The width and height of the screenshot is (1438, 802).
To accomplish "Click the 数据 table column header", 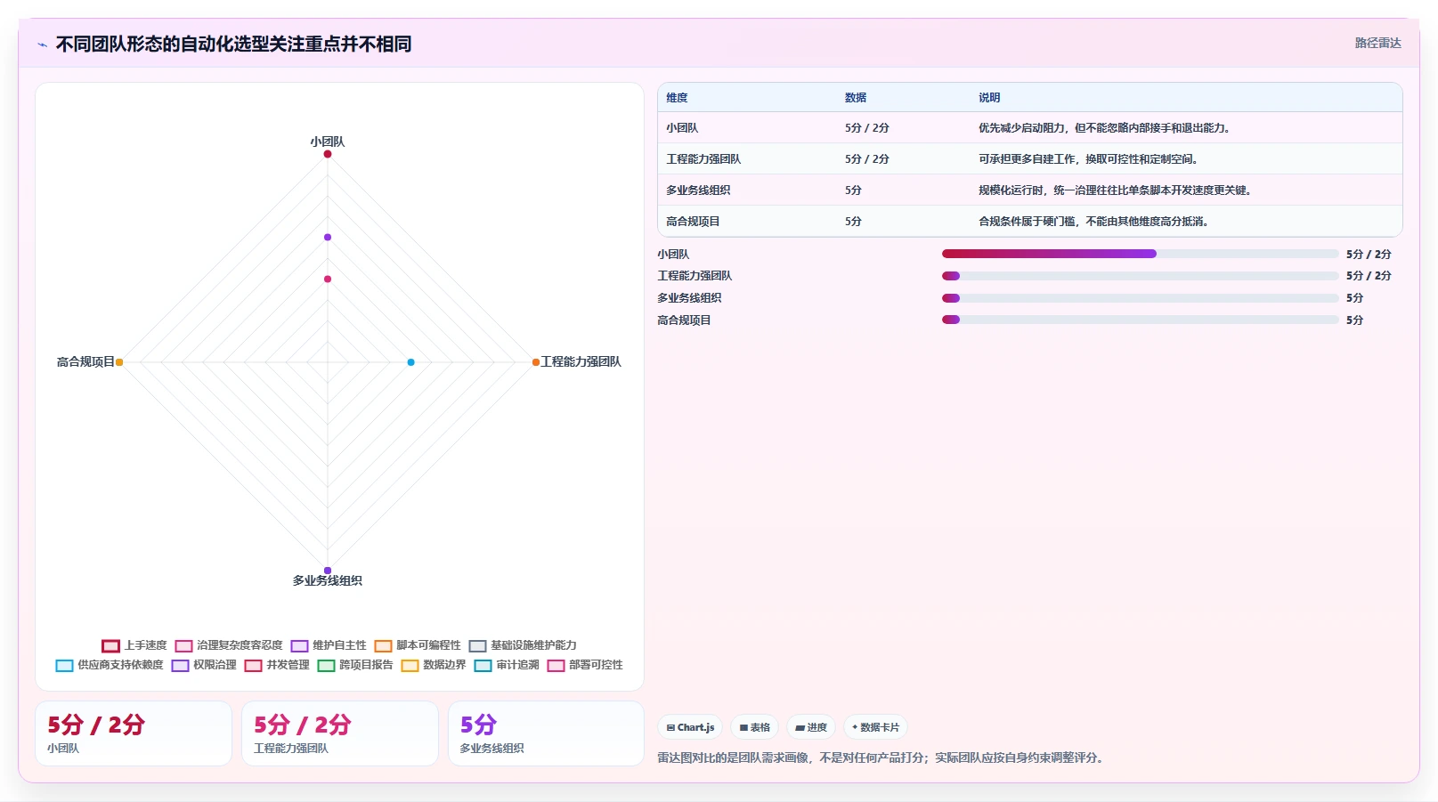I will 856,98.
